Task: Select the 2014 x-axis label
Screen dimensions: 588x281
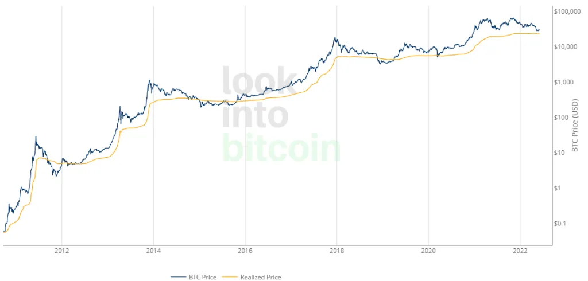Action: point(153,251)
